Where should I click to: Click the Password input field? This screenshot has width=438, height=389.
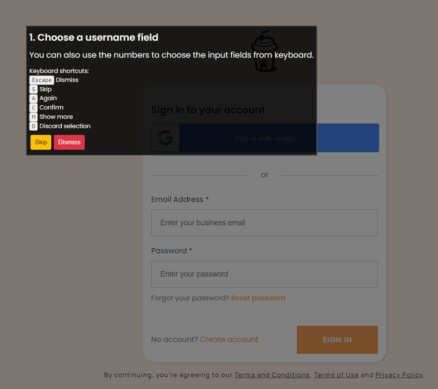(x=264, y=274)
